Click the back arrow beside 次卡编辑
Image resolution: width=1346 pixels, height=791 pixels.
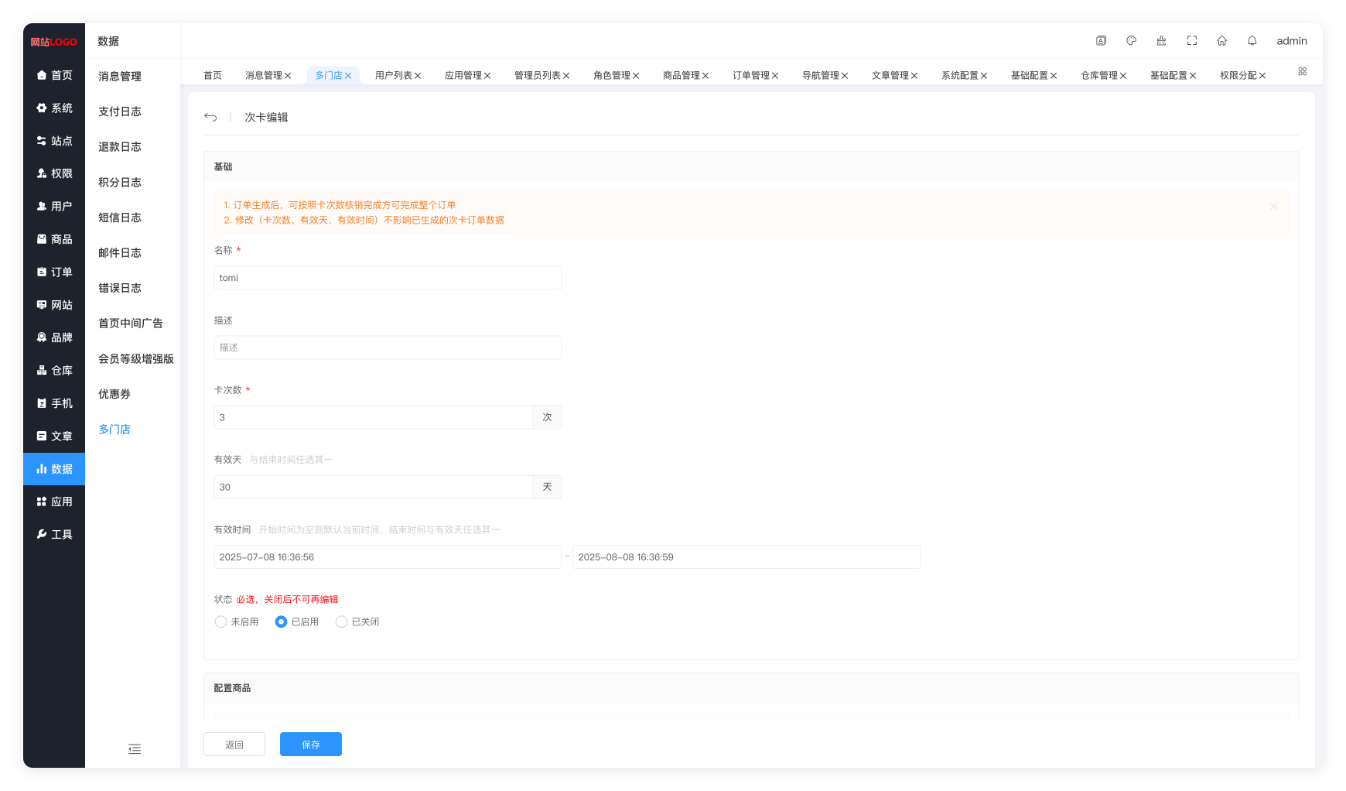tap(210, 118)
